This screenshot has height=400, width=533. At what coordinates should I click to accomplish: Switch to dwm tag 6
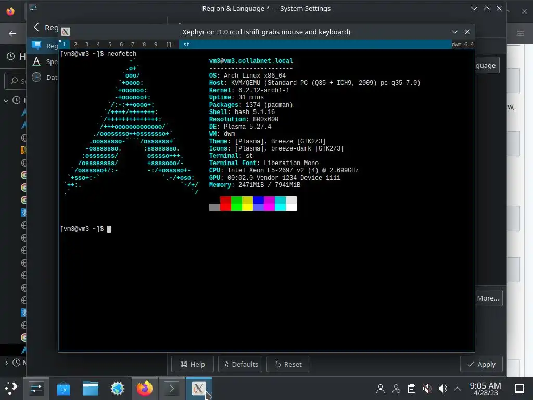coord(121,45)
